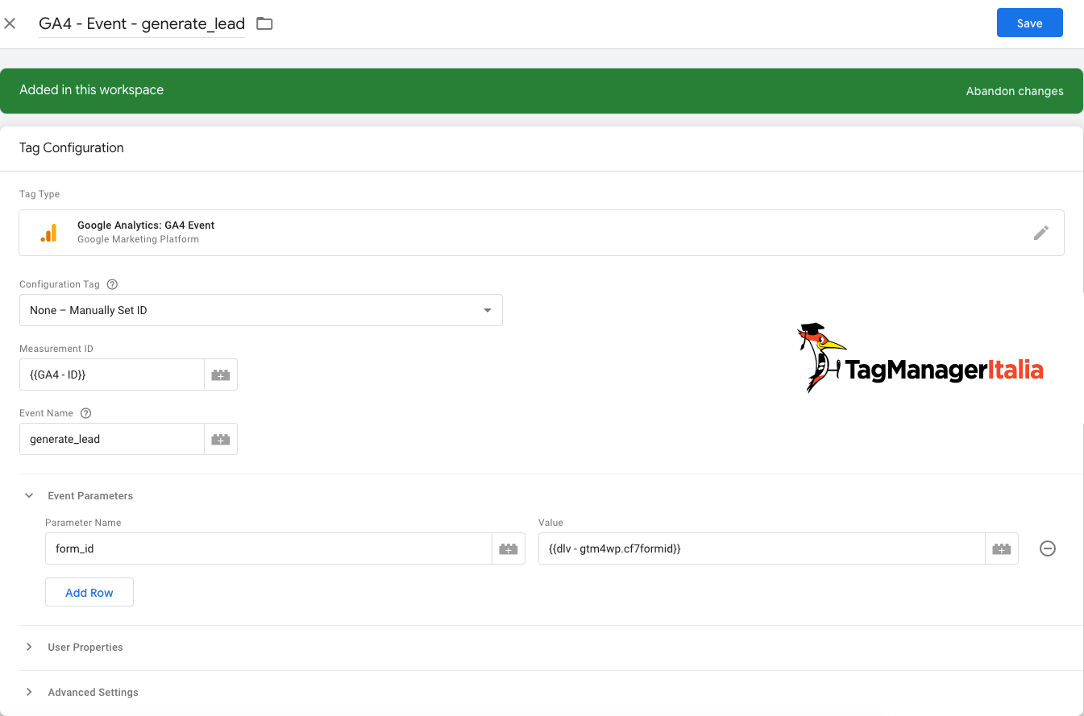This screenshot has height=716, width=1084.
Task: Close the tag editor with X icon
Action: 10,23
